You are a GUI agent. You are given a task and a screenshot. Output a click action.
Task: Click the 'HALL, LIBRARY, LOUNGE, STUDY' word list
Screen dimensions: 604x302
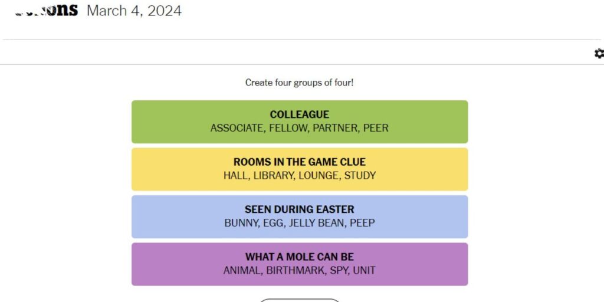point(299,176)
